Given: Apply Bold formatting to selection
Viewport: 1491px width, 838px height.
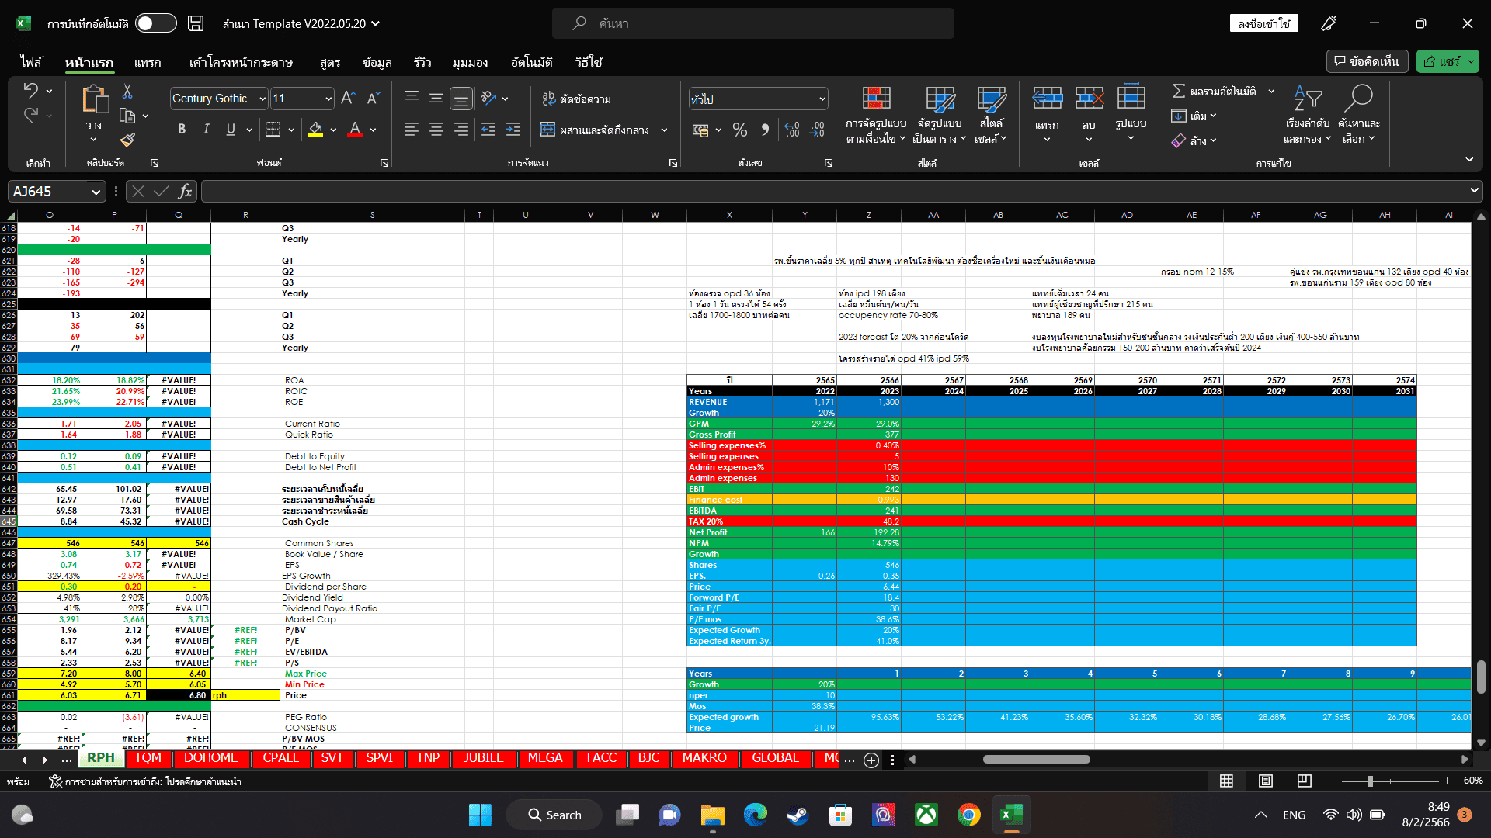Looking at the screenshot, I should pos(181,130).
